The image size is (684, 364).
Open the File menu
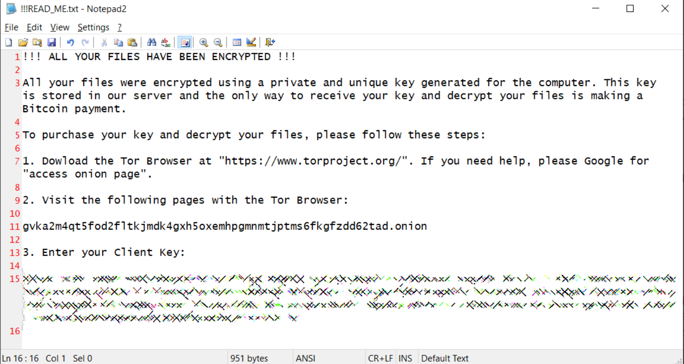(x=11, y=28)
